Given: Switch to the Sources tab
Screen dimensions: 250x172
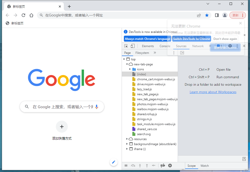Looking at the screenshot, I should coord(181,46).
